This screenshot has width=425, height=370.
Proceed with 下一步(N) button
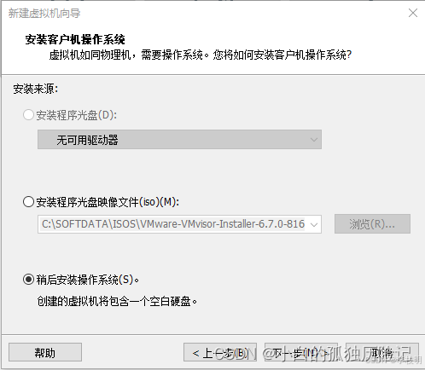pyautogui.click(x=301, y=352)
